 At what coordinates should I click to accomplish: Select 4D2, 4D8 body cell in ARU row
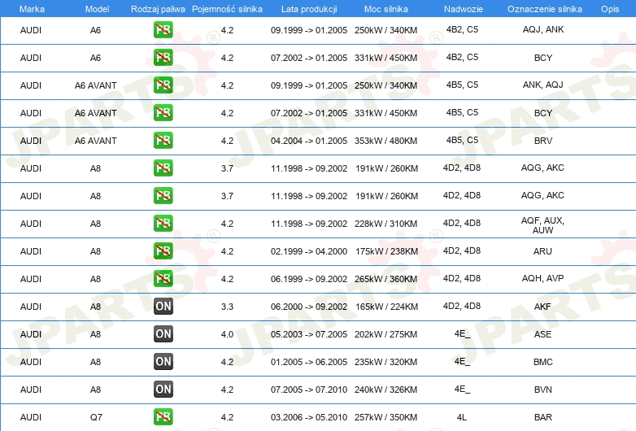pyautogui.click(x=462, y=250)
